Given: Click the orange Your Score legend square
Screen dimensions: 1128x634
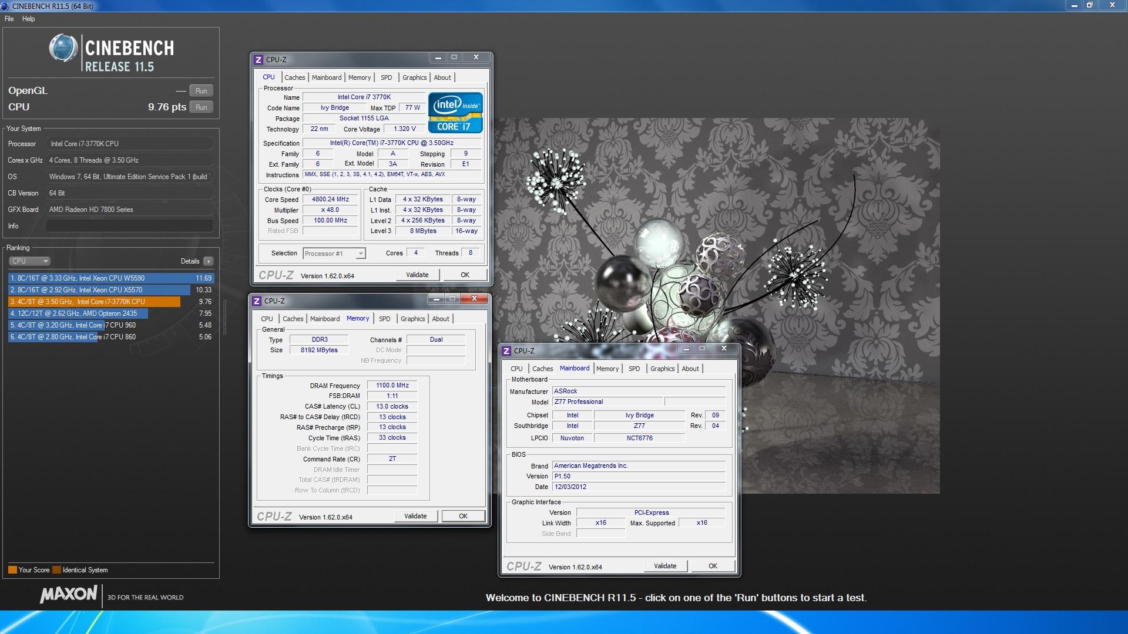Looking at the screenshot, I should [x=12, y=570].
